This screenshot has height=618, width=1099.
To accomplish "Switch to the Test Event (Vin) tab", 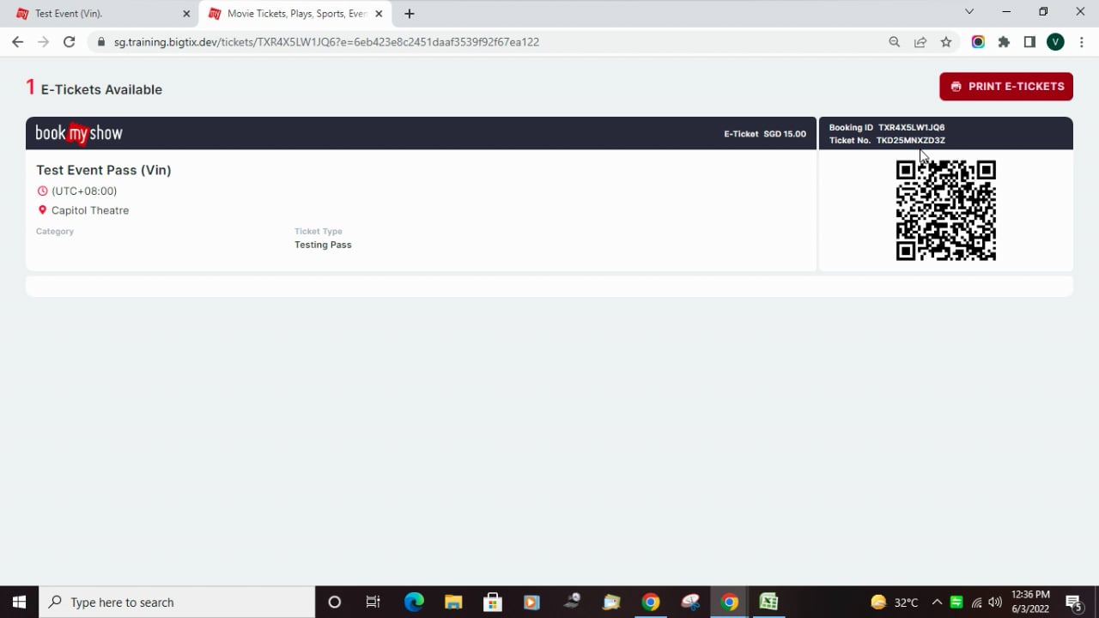I will click(x=99, y=14).
